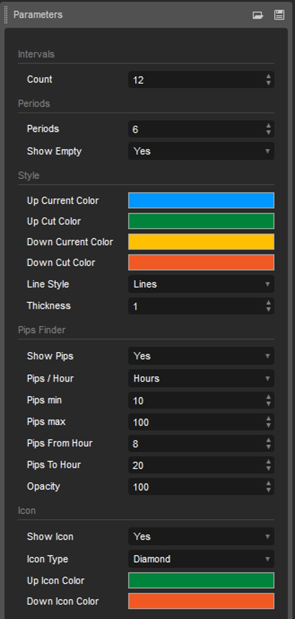The image size is (295, 619).
Task: Increase the Pips From Hour value
Action: click(x=268, y=440)
